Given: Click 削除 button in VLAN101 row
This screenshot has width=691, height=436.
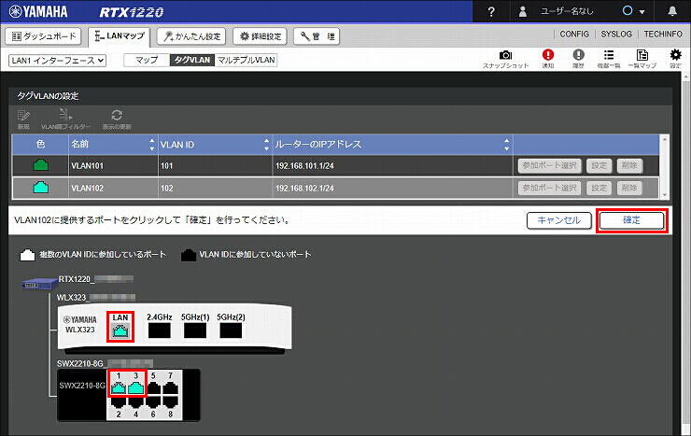Looking at the screenshot, I should tap(629, 166).
